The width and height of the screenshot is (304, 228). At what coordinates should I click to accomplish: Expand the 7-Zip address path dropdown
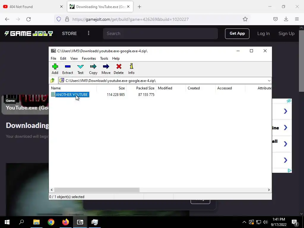pyautogui.click(x=269, y=81)
